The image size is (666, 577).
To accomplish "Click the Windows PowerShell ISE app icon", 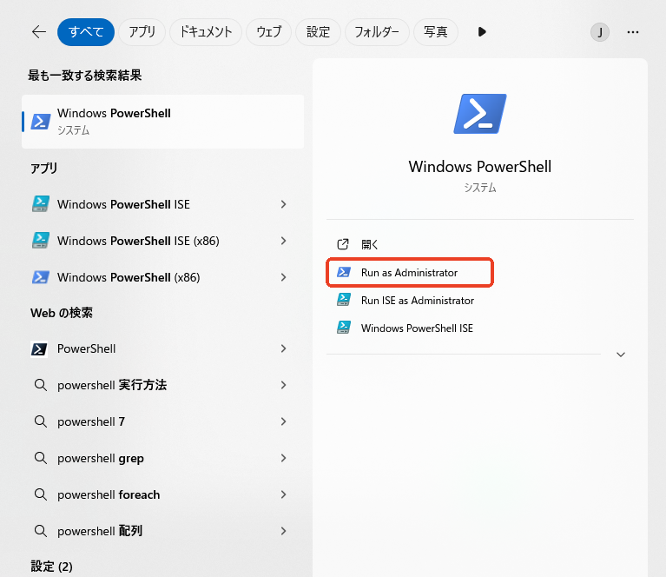I will coord(41,204).
